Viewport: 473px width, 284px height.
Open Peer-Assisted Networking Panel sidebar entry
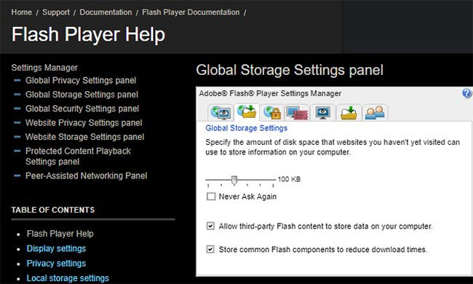click(x=87, y=176)
